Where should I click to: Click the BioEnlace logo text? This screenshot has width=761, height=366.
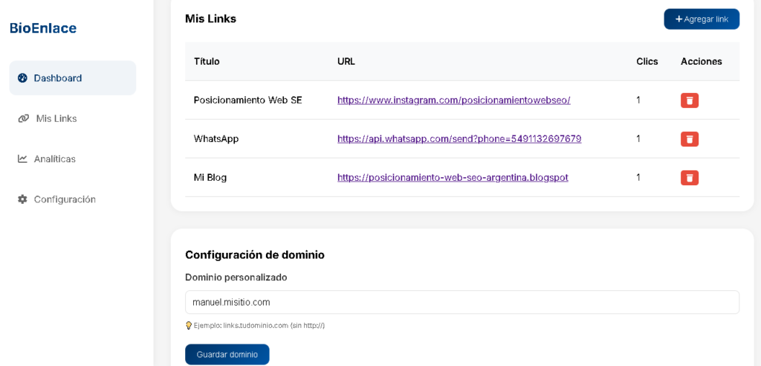click(43, 28)
